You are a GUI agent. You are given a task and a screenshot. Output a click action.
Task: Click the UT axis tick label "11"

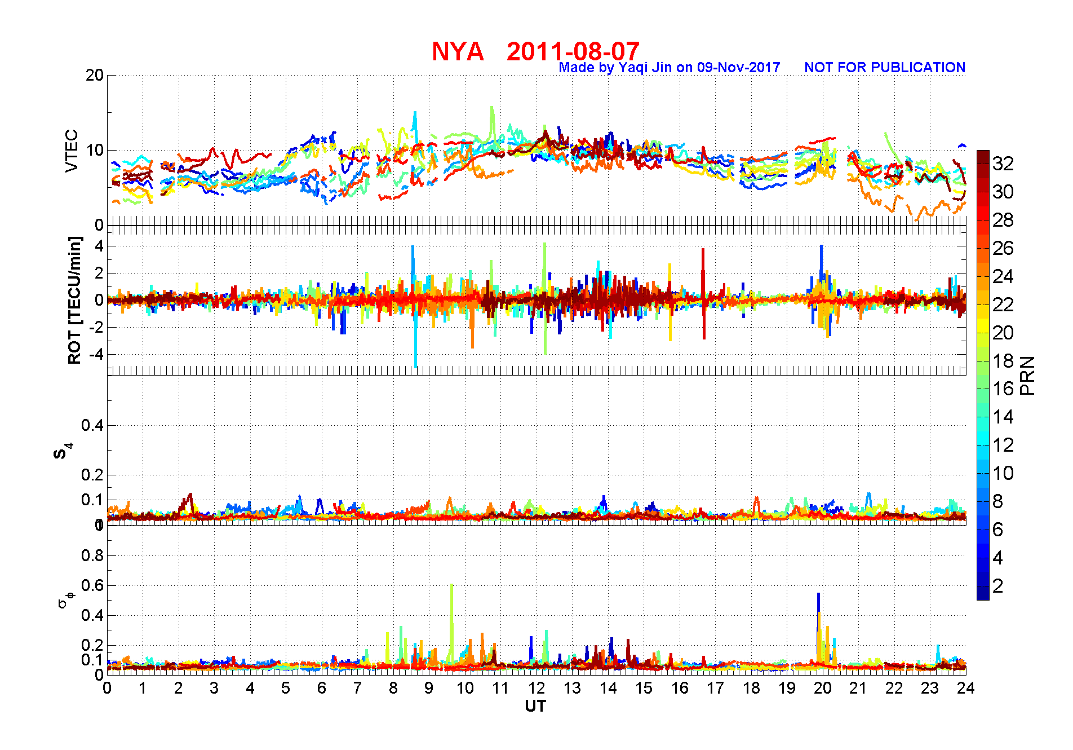tap(500, 688)
